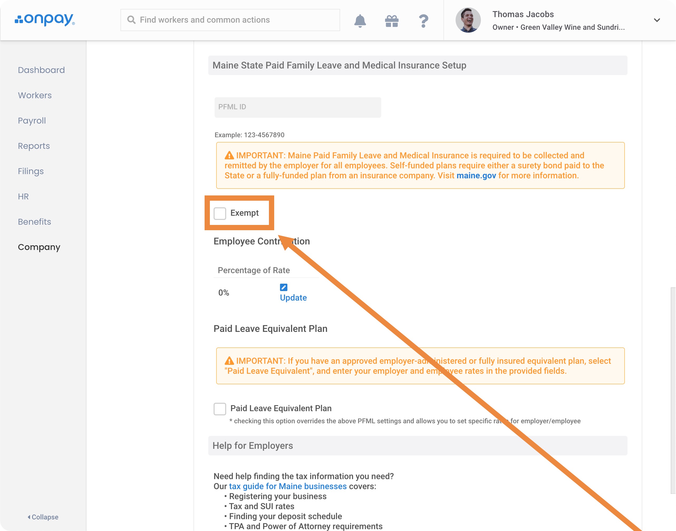The height and width of the screenshot is (531, 676).
Task: Click the page vertical scrollbar
Action: coord(673,390)
